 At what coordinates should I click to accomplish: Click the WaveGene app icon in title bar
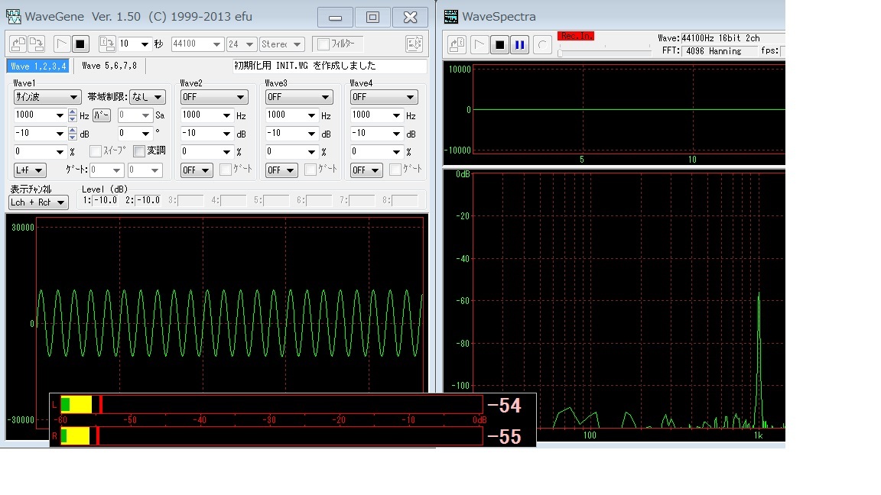14,17
